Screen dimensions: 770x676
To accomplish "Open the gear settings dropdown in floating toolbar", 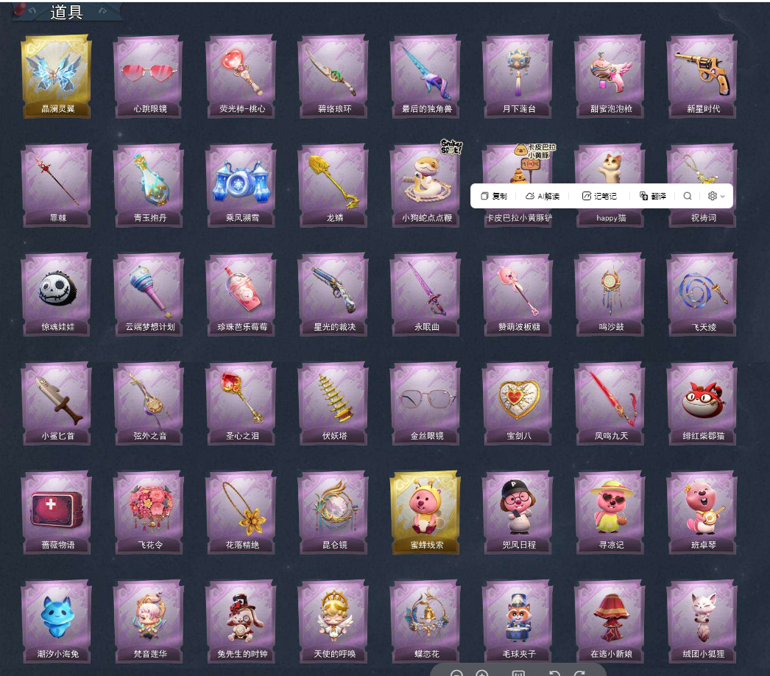I will point(716,196).
